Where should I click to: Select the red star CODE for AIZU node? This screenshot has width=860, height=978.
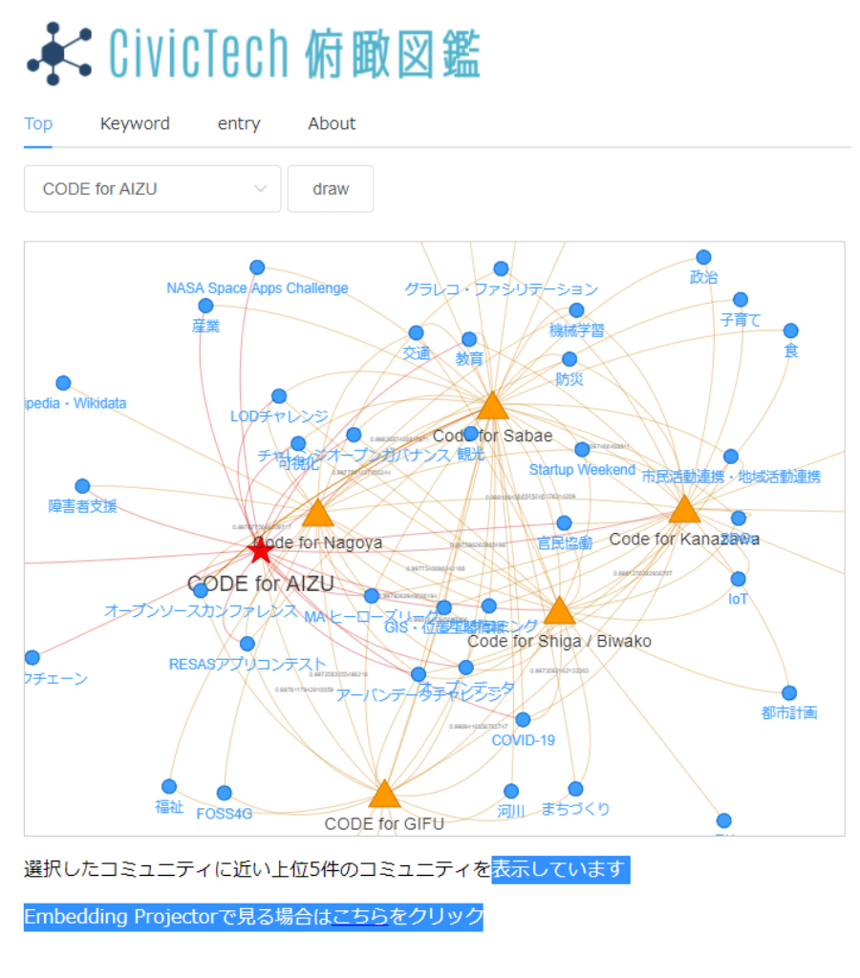[x=260, y=551]
